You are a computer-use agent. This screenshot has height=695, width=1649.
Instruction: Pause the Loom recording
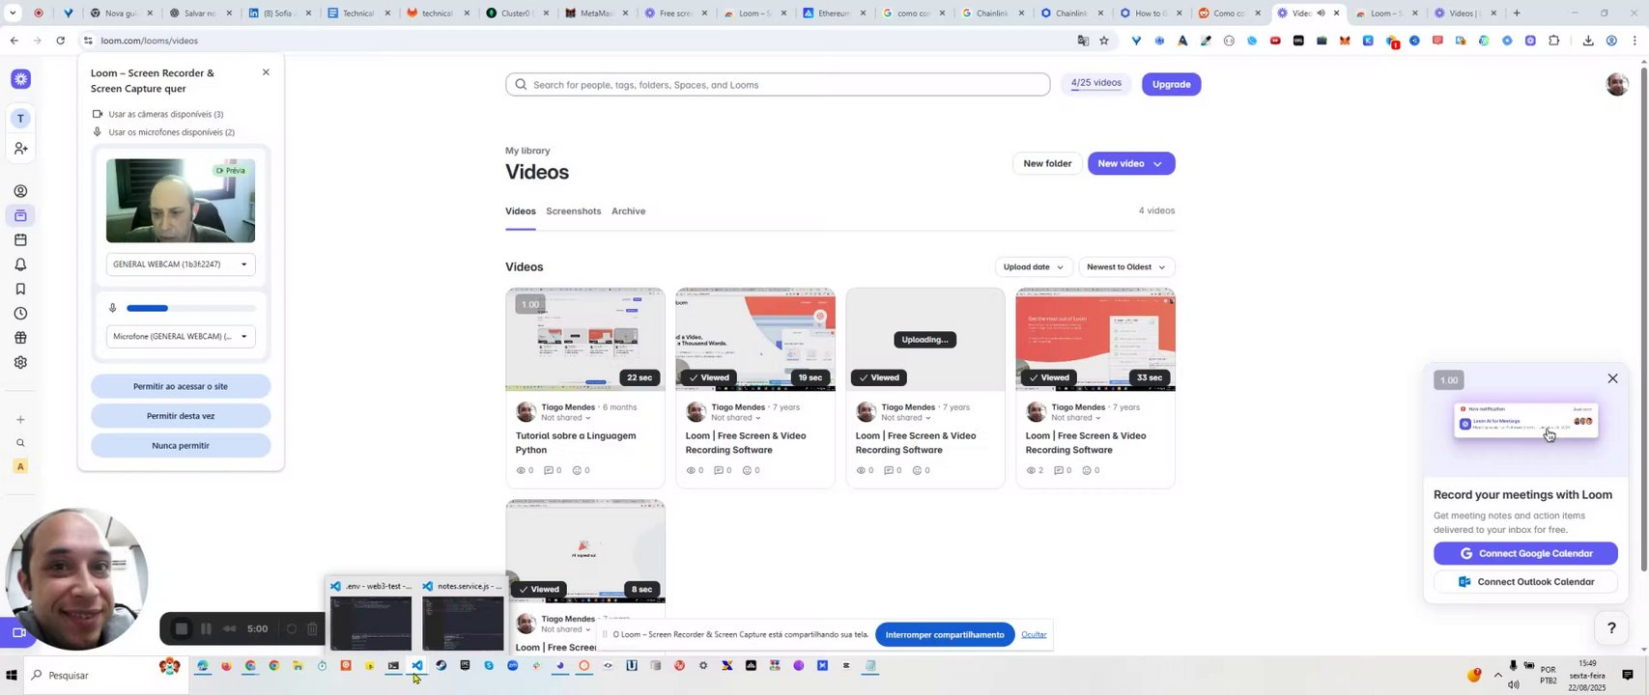coord(206,629)
